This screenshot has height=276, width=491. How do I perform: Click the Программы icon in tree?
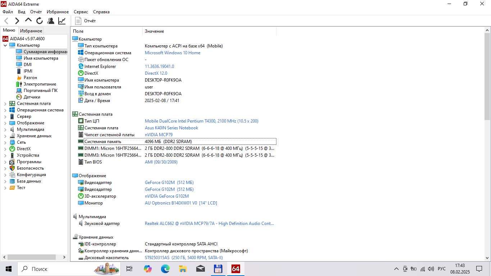(12, 162)
